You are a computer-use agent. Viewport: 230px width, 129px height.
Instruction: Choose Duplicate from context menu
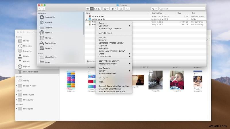pos(114,46)
